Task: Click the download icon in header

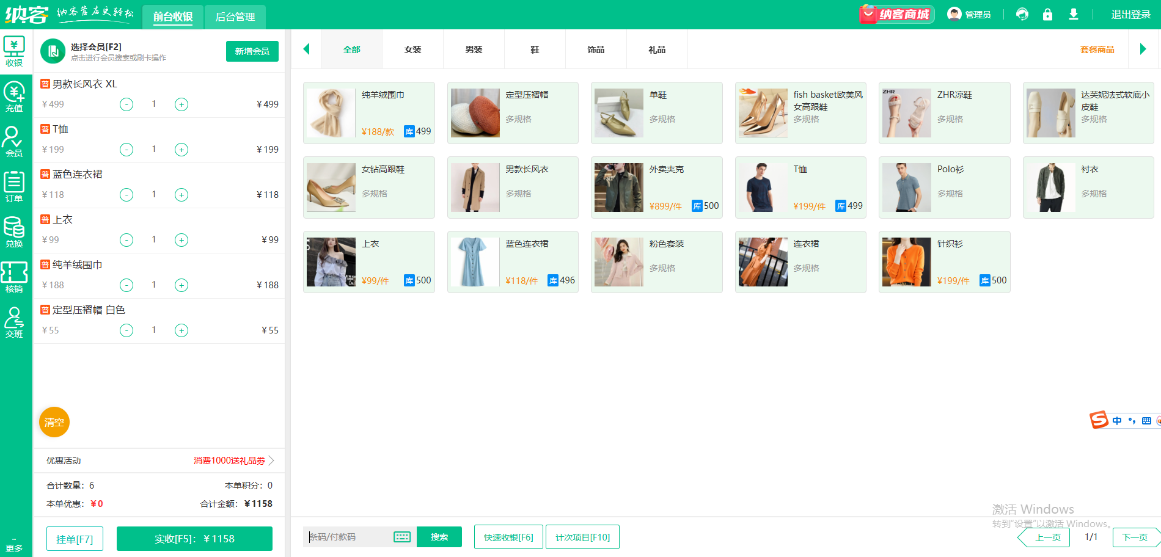Action: 1073,15
